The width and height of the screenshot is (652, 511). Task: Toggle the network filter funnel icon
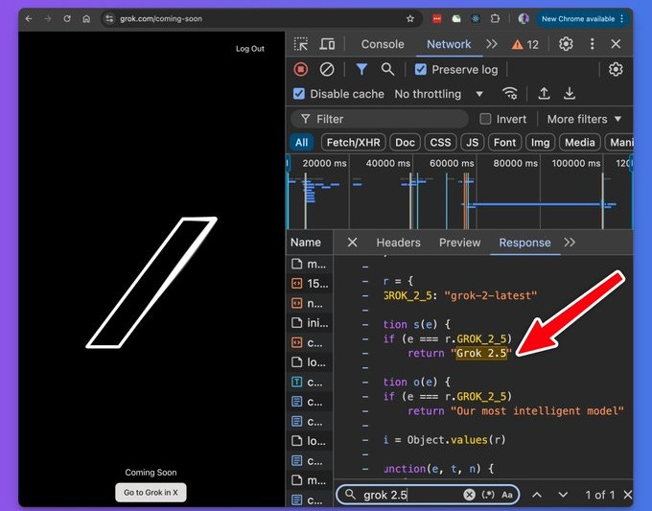point(361,69)
